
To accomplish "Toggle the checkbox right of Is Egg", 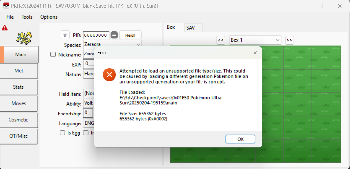I will [x=86, y=133].
